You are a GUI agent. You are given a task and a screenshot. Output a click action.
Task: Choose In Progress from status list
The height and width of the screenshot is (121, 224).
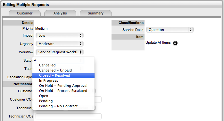63,80
